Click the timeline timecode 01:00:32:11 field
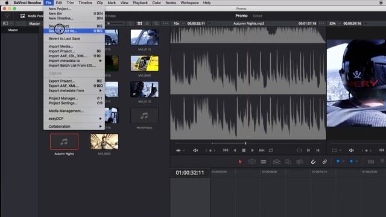This screenshot has width=386, height=217. tap(190, 173)
